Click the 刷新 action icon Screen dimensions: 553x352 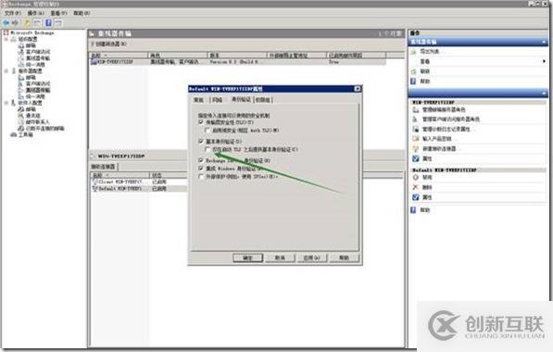[x=414, y=71]
